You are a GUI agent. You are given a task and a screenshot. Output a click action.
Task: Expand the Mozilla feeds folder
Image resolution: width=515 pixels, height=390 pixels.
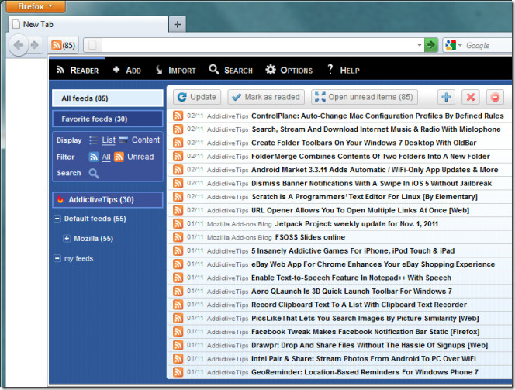tap(67, 239)
